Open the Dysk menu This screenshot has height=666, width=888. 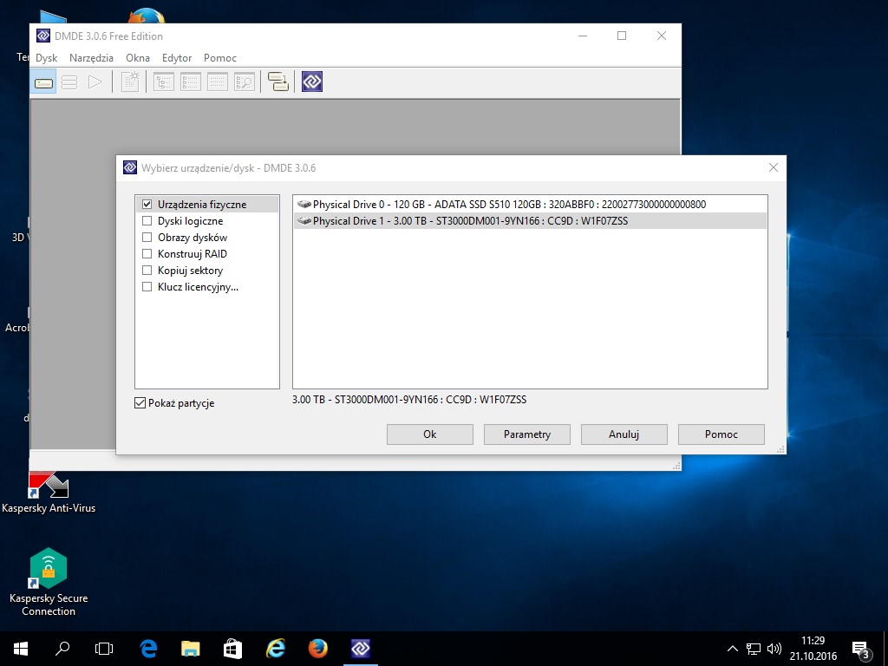[47, 58]
